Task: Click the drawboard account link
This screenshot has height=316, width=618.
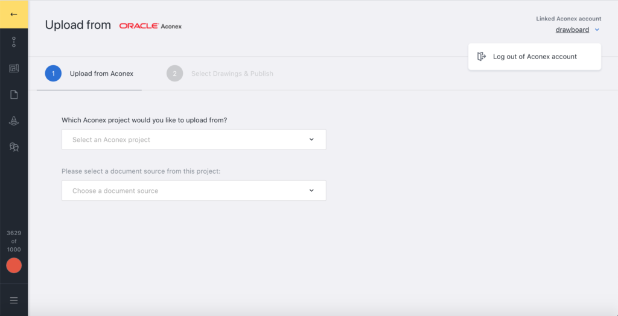Action: point(572,30)
